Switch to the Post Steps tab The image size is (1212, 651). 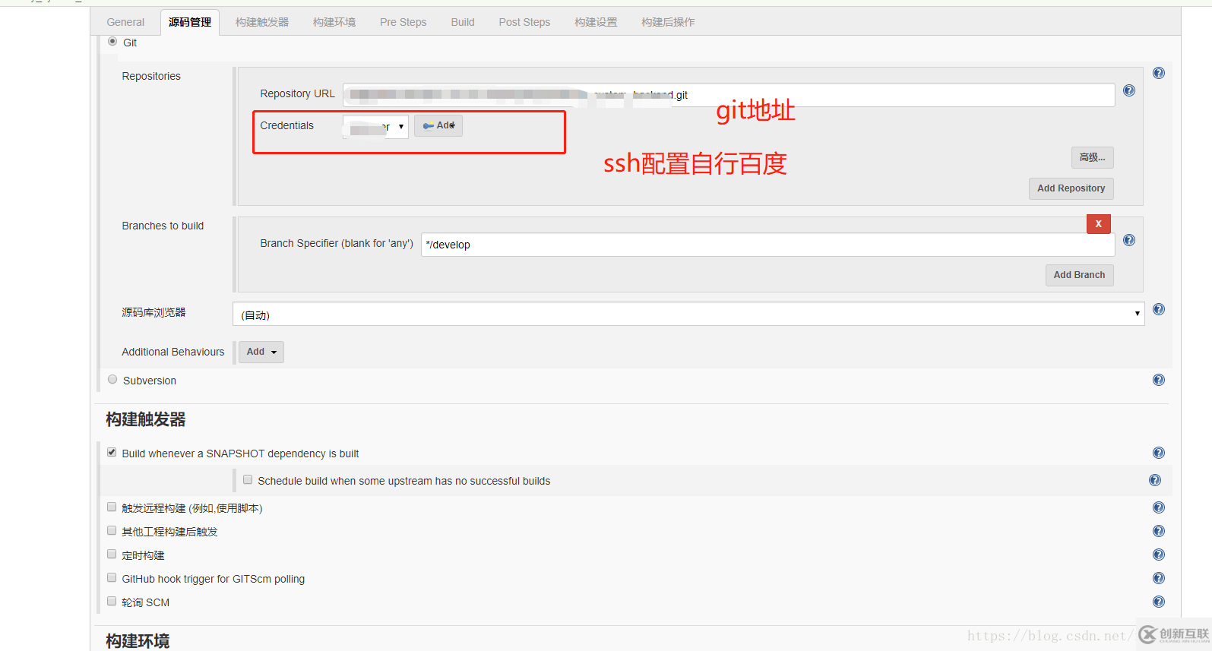[524, 23]
